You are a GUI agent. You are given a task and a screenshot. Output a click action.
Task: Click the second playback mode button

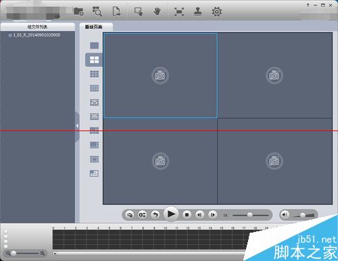[142, 214]
